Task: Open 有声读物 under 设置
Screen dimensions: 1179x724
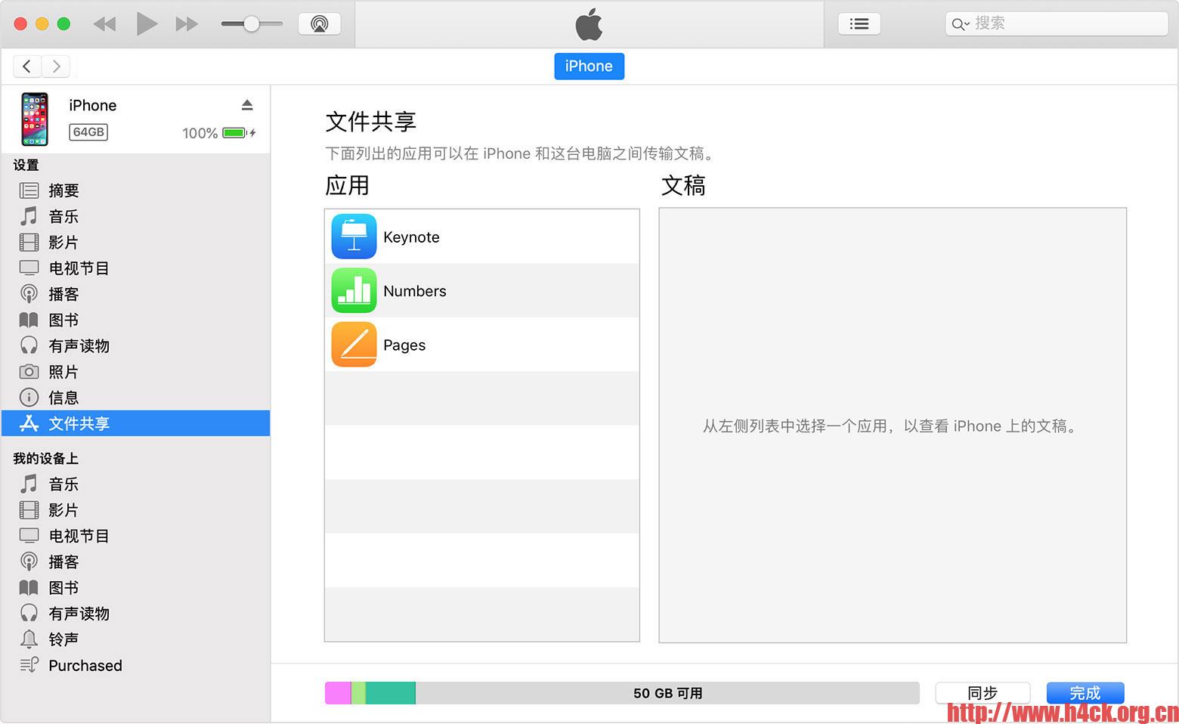Action: point(135,345)
